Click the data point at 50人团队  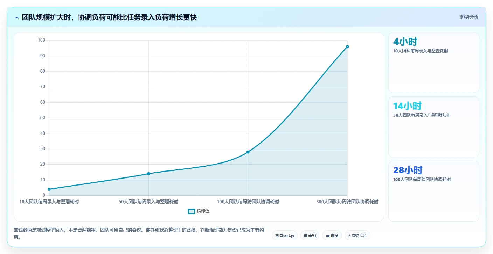click(x=148, y=174)
